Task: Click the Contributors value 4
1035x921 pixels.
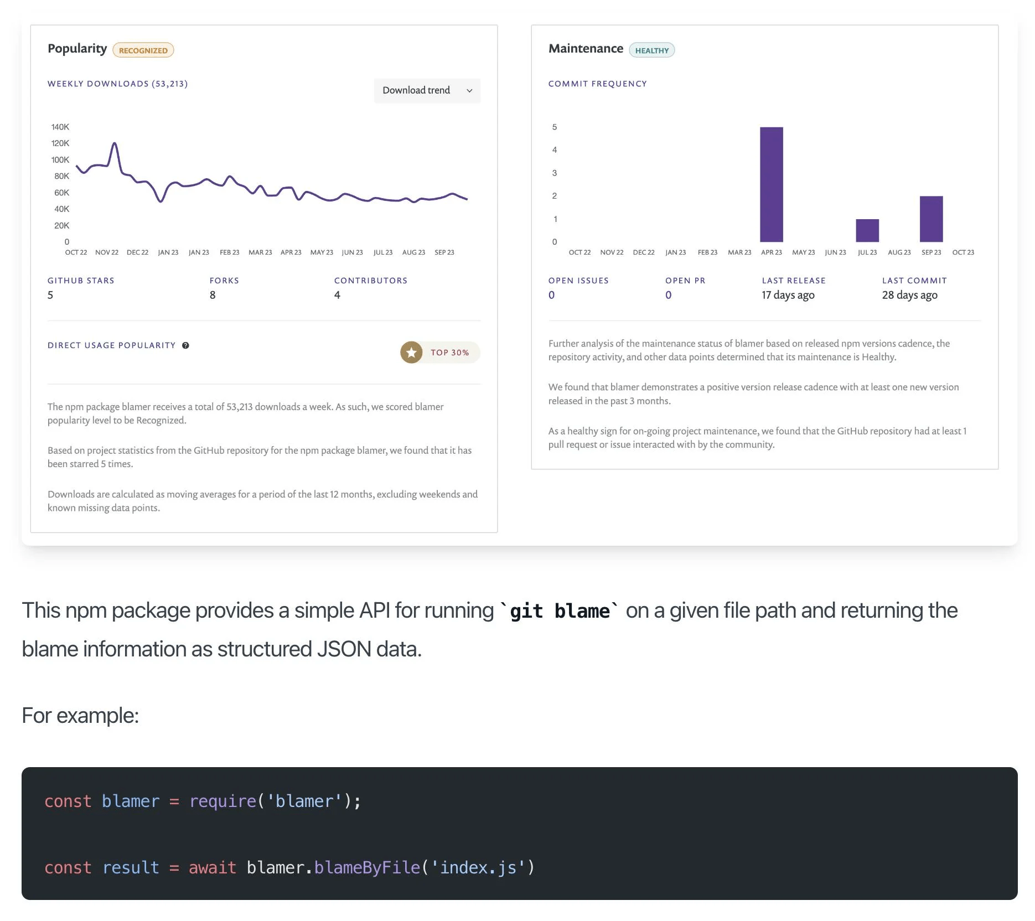Action: [x=337, y=295]
